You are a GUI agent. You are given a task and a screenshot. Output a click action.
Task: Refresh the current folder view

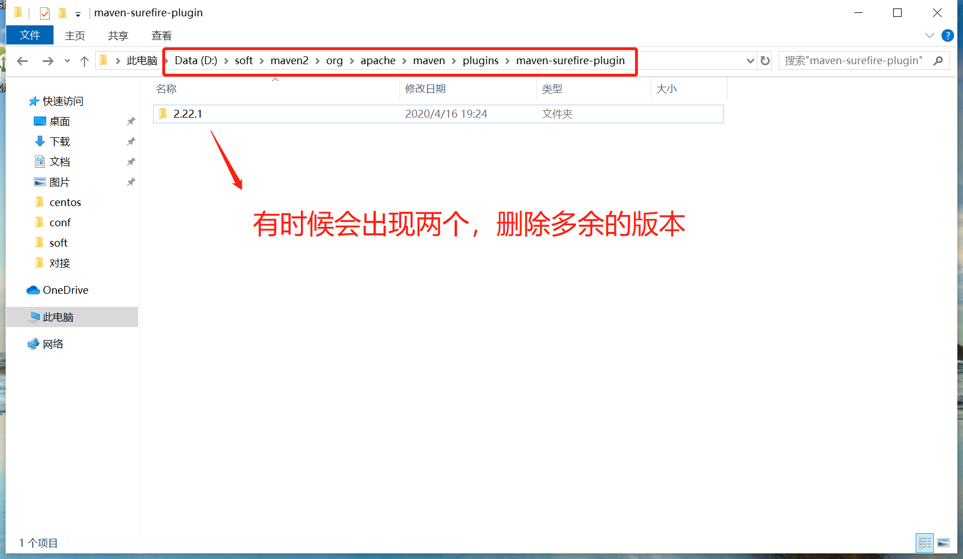click(765, 60)
